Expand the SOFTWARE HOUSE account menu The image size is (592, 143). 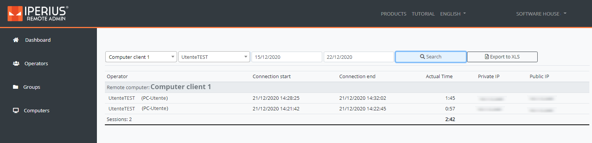click(541, 14)
